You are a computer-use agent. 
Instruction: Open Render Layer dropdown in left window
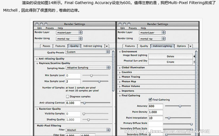tap(69, 32)
